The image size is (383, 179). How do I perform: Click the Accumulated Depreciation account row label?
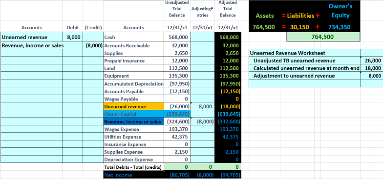point(134,84)
